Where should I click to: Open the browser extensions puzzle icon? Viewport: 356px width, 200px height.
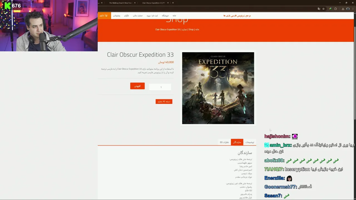tap(335, 9)
